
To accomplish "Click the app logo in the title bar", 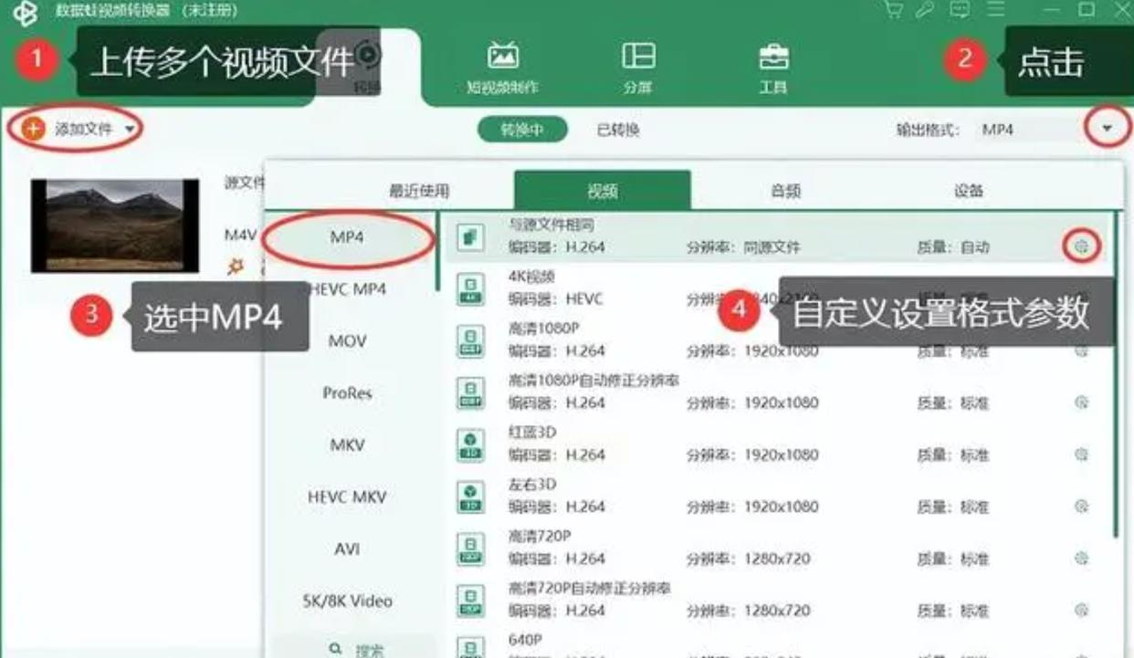I will tap(25, 12).
